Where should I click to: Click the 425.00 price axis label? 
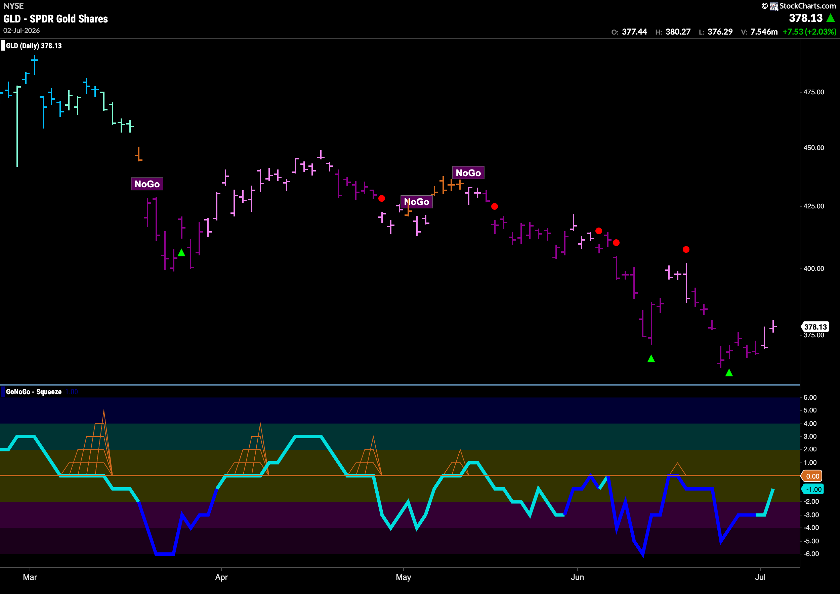pos(814,206)
